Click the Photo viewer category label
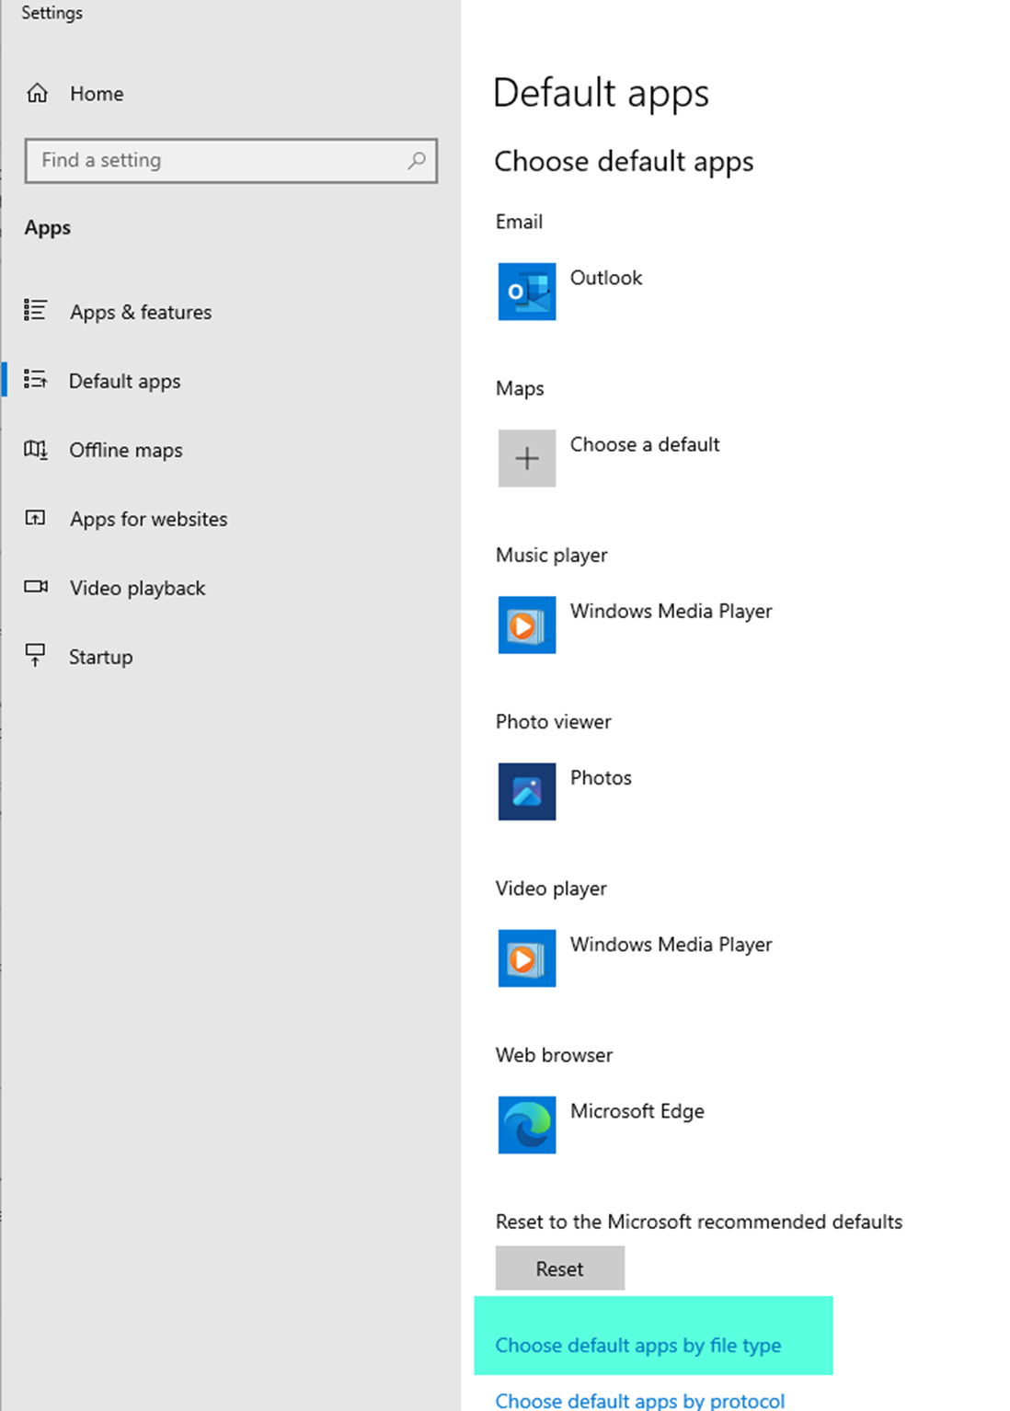 coord(554,722)
